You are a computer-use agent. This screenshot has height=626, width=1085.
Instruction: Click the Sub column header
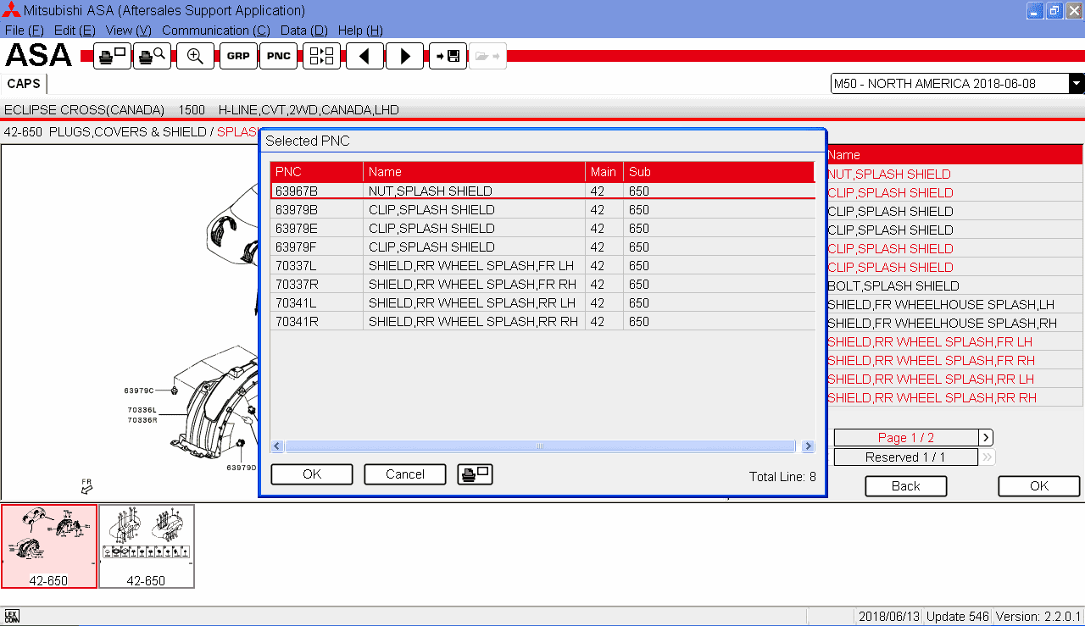720,172
